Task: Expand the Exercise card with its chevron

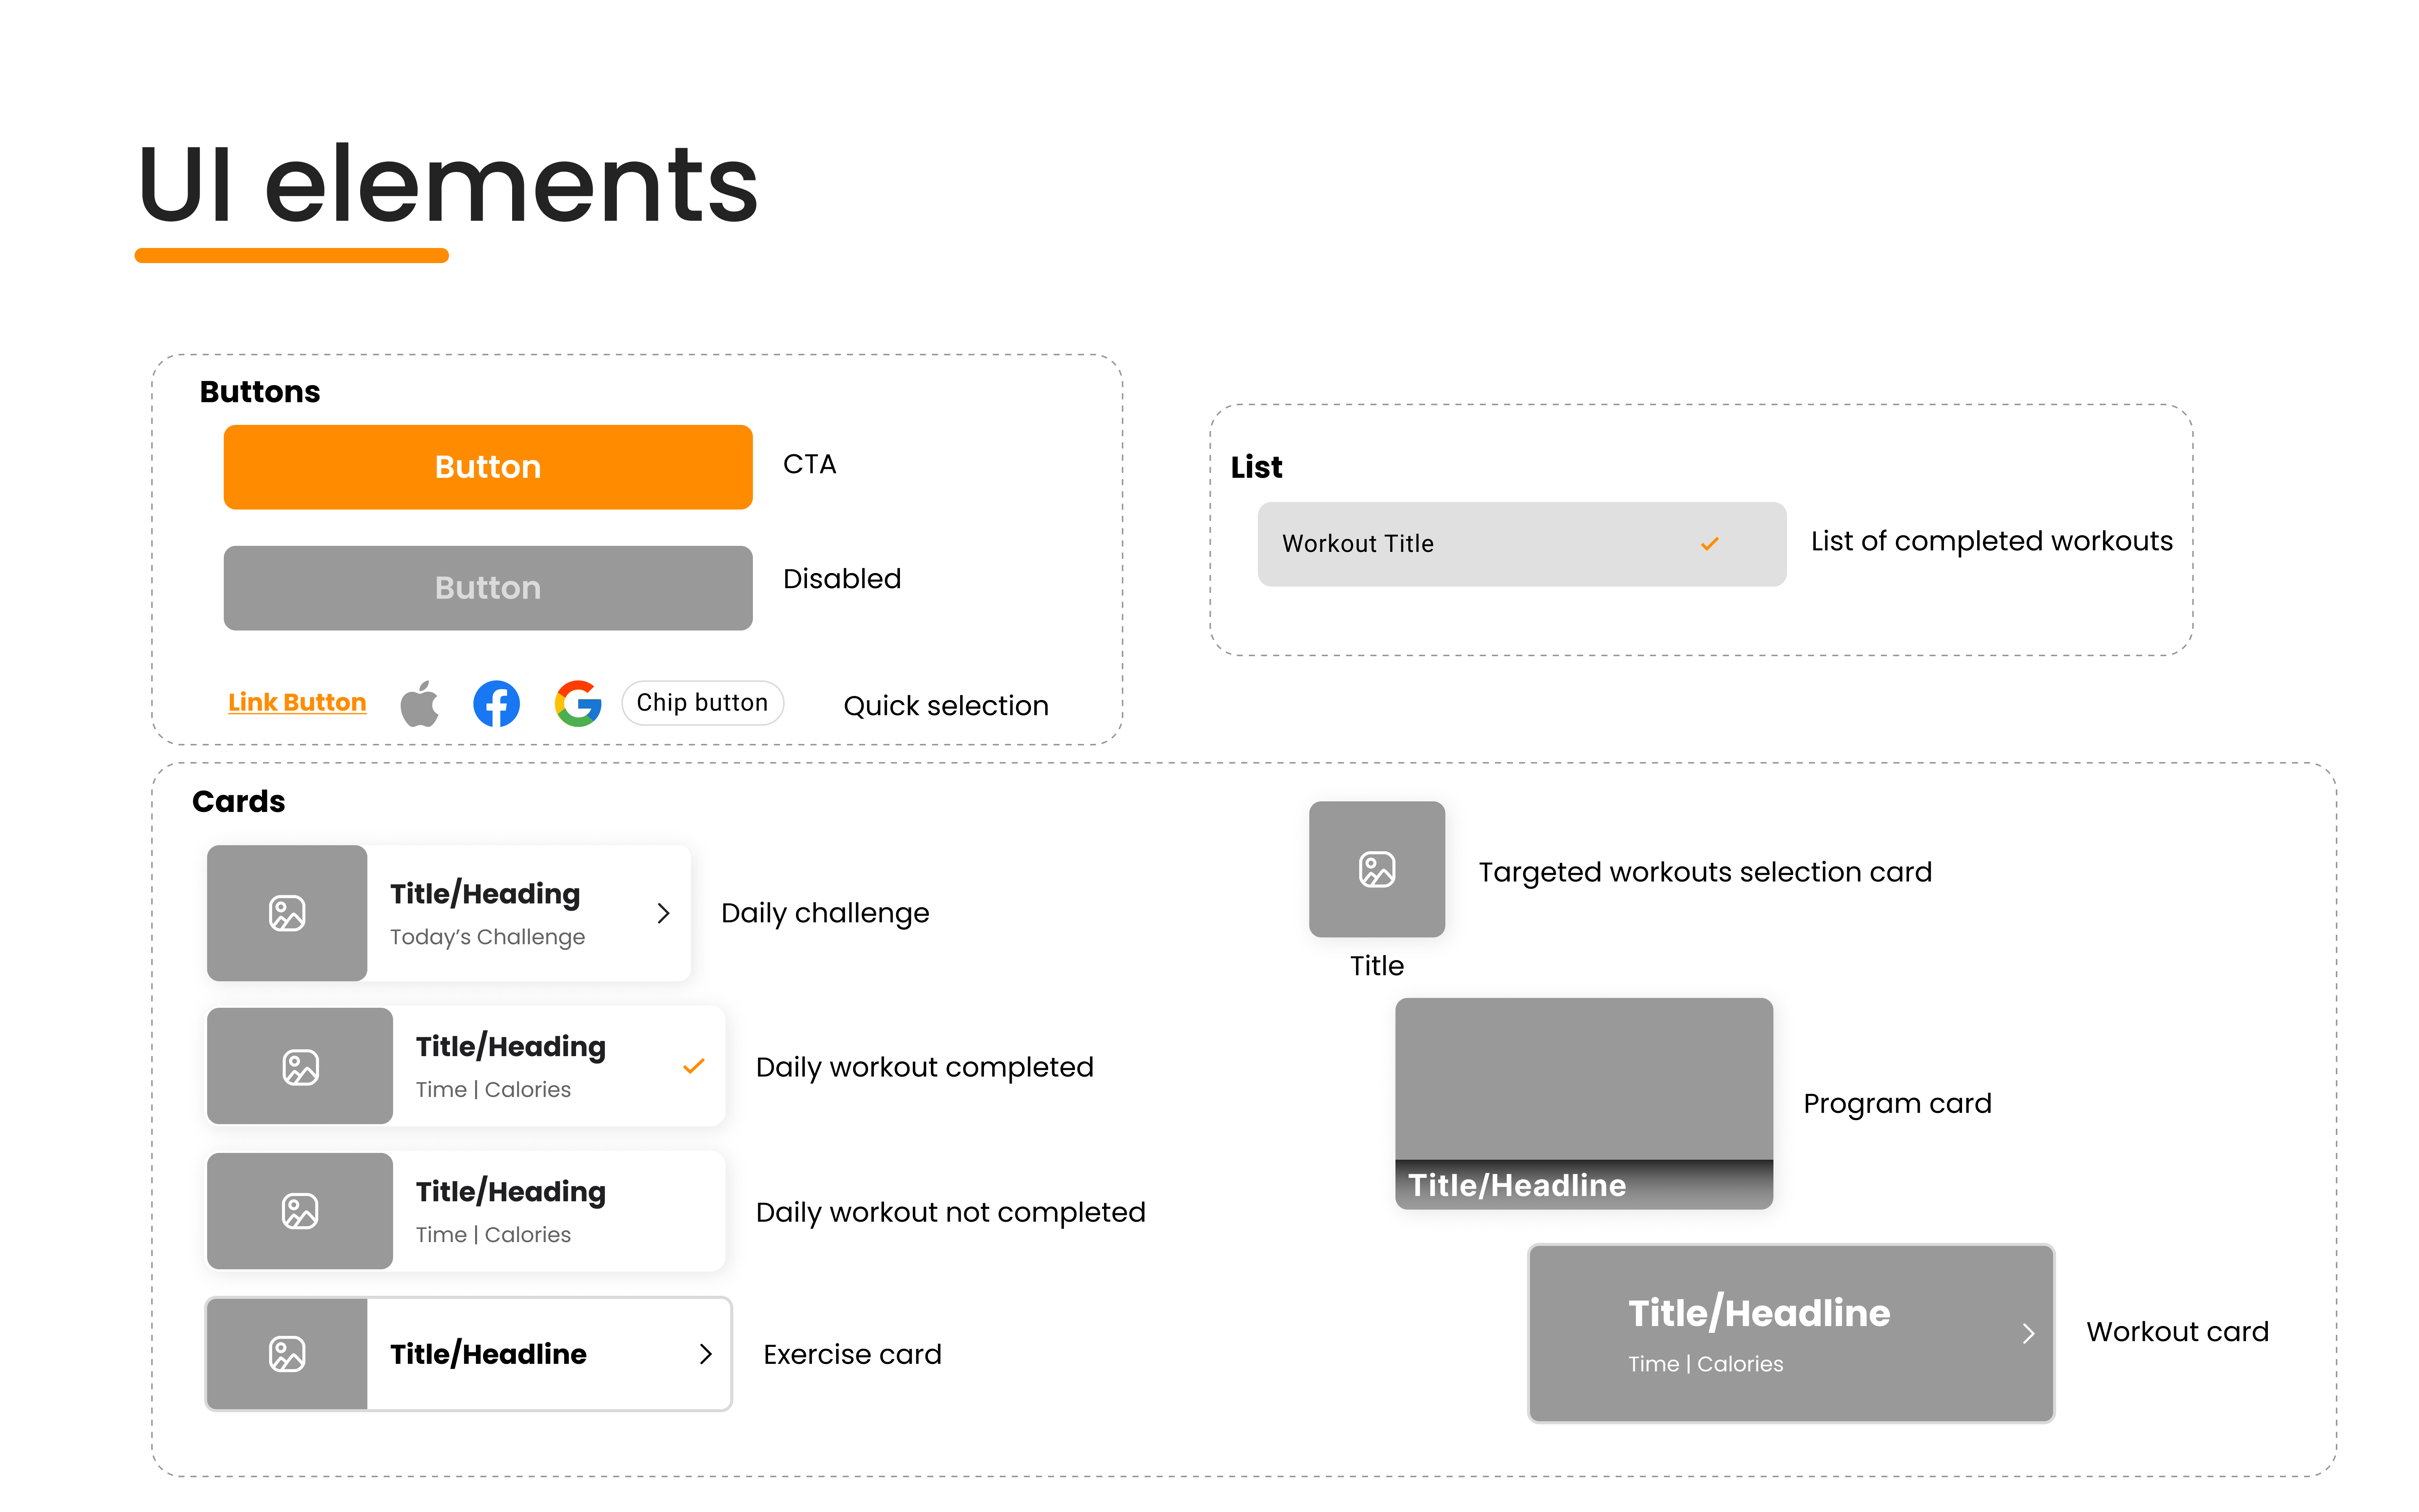Action: click(706, 1354)
